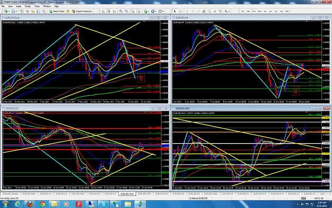Expand the Periods dropdown arrow
The width and height of the screenshot is (332, 208).
[x=156, y=11]
